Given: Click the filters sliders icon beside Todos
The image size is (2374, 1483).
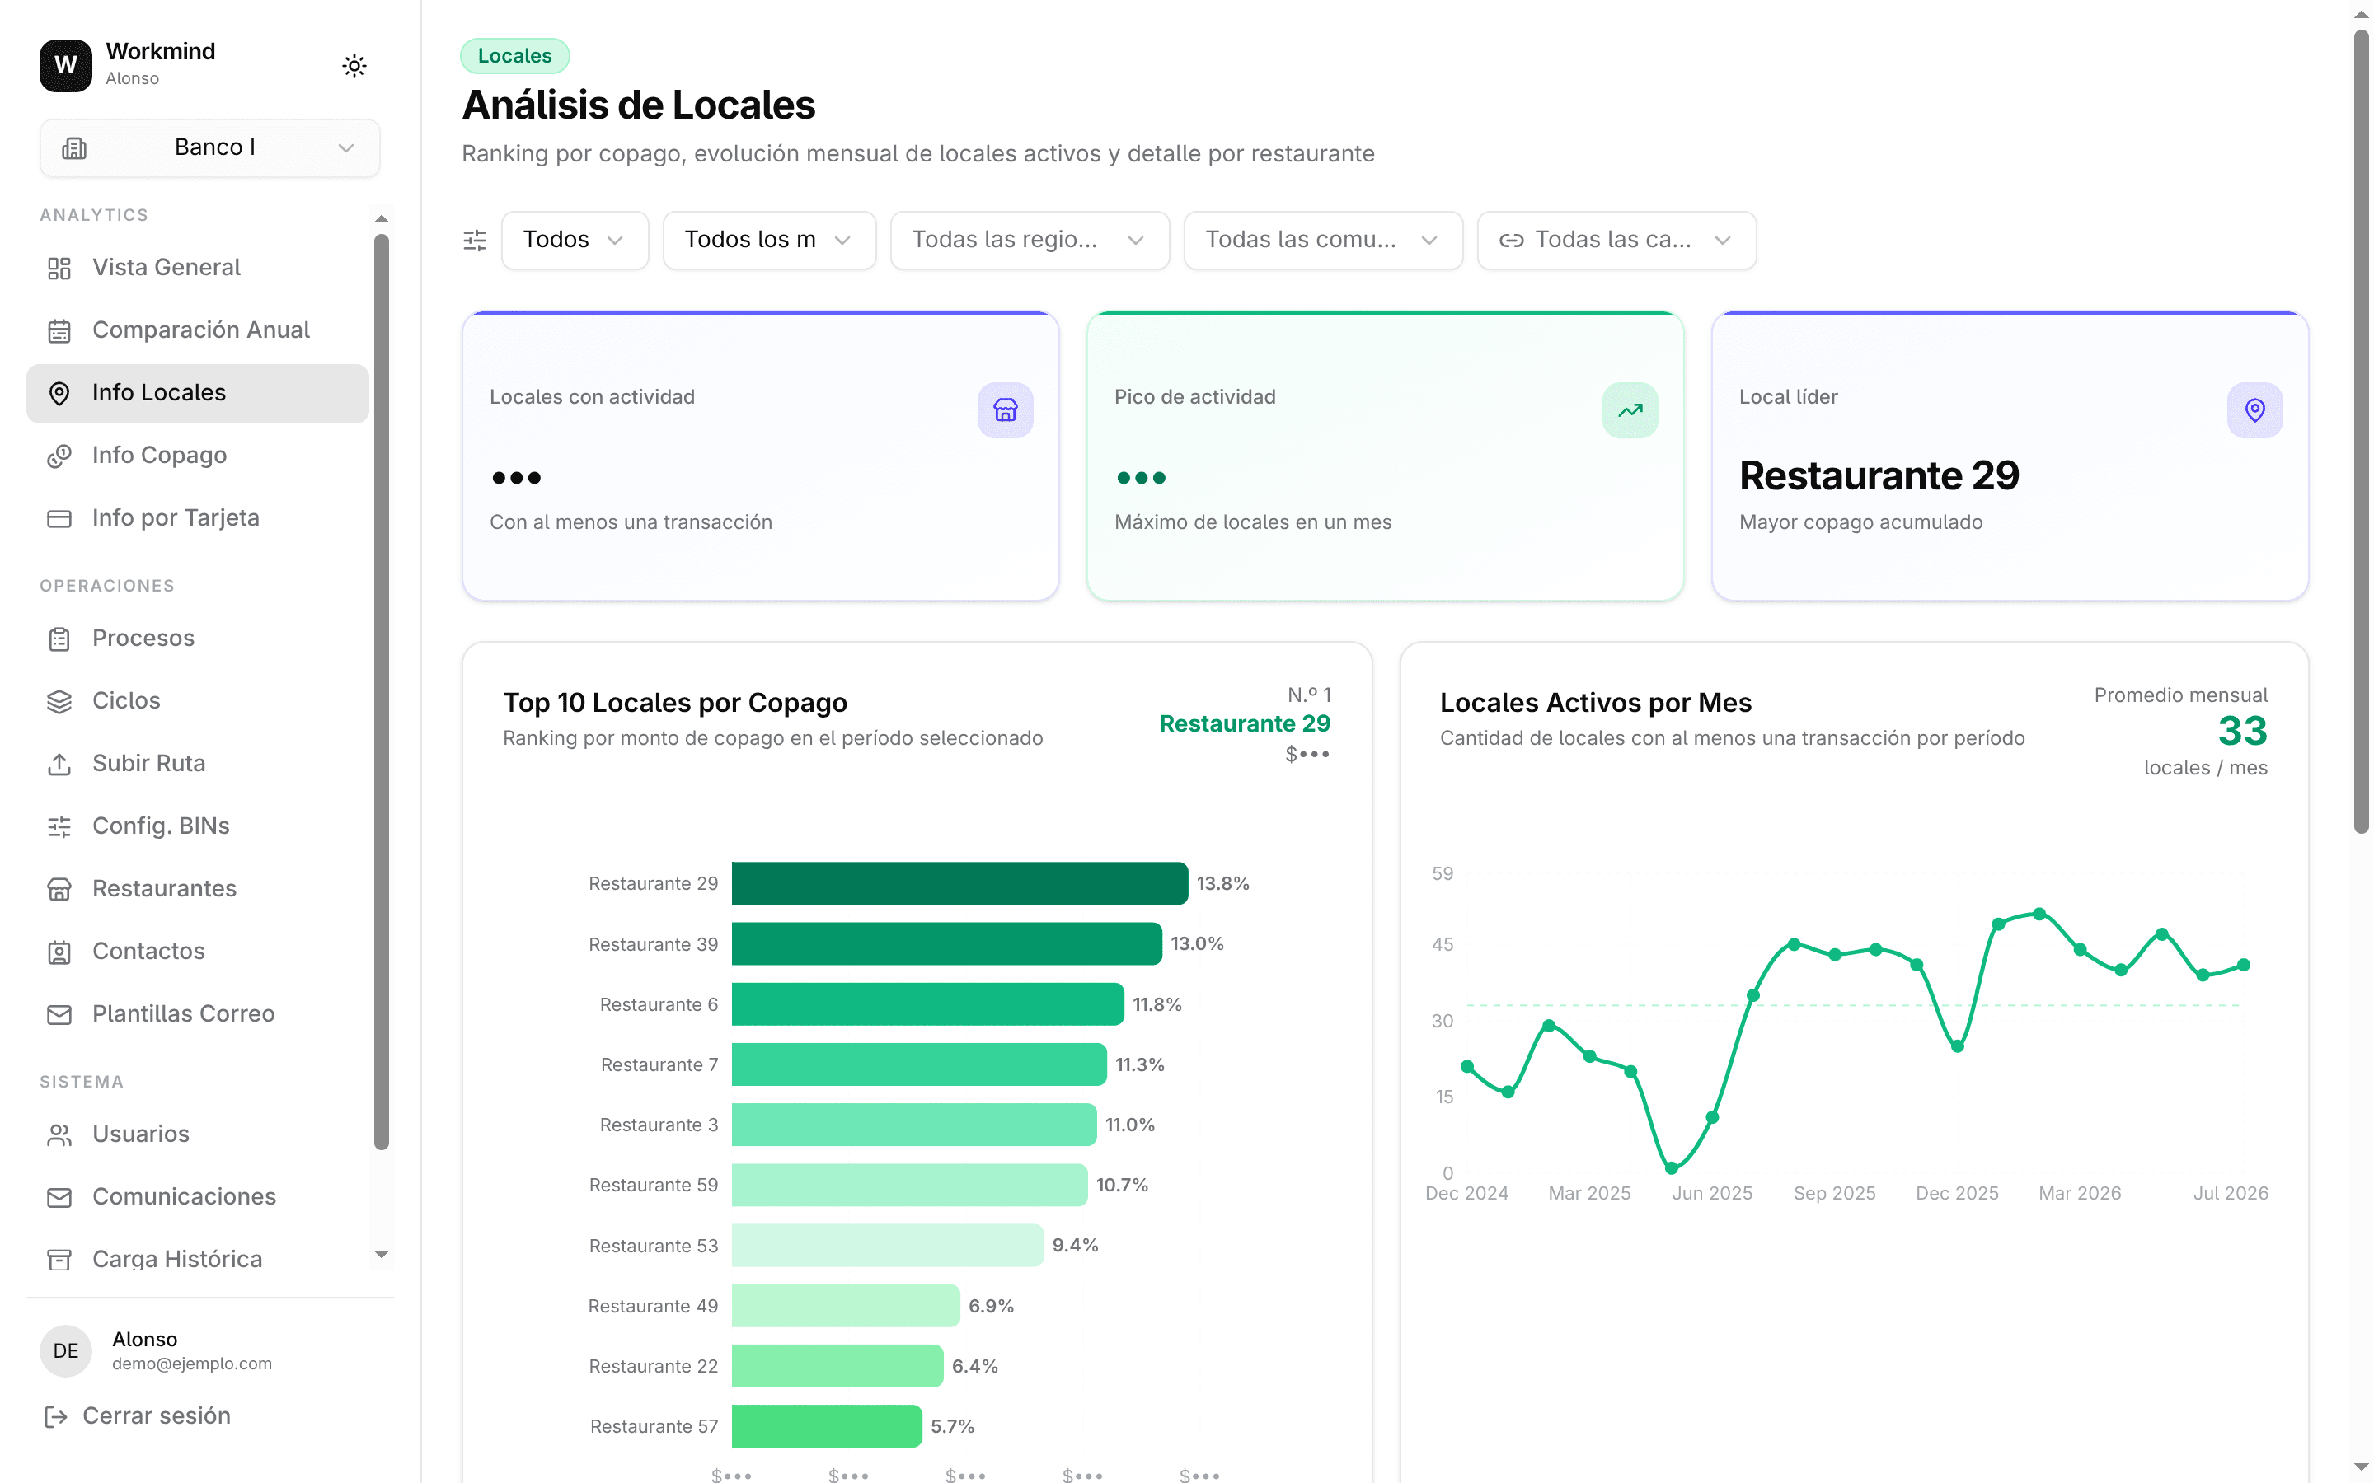Looking at the screenshot, I should [475, 241].
